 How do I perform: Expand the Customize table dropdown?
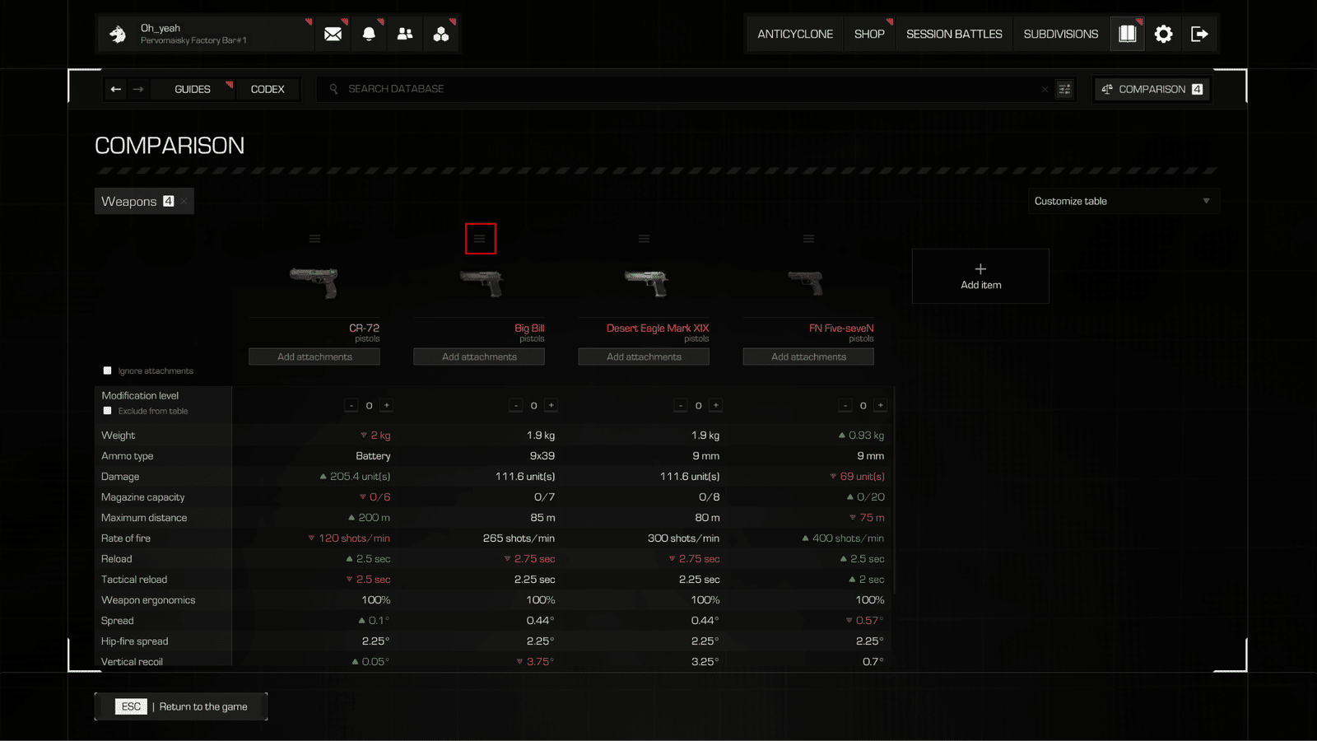[1124, 201]
